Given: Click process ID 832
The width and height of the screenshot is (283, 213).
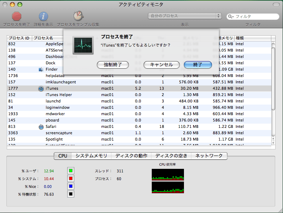Looking at the screenshot, I should 12,44.
